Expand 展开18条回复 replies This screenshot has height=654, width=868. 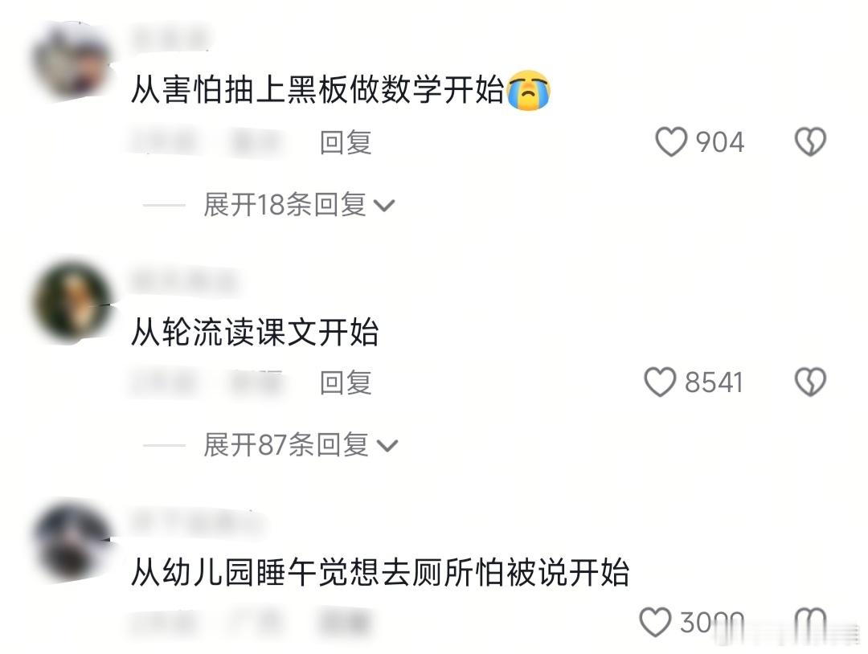(299, 205)
